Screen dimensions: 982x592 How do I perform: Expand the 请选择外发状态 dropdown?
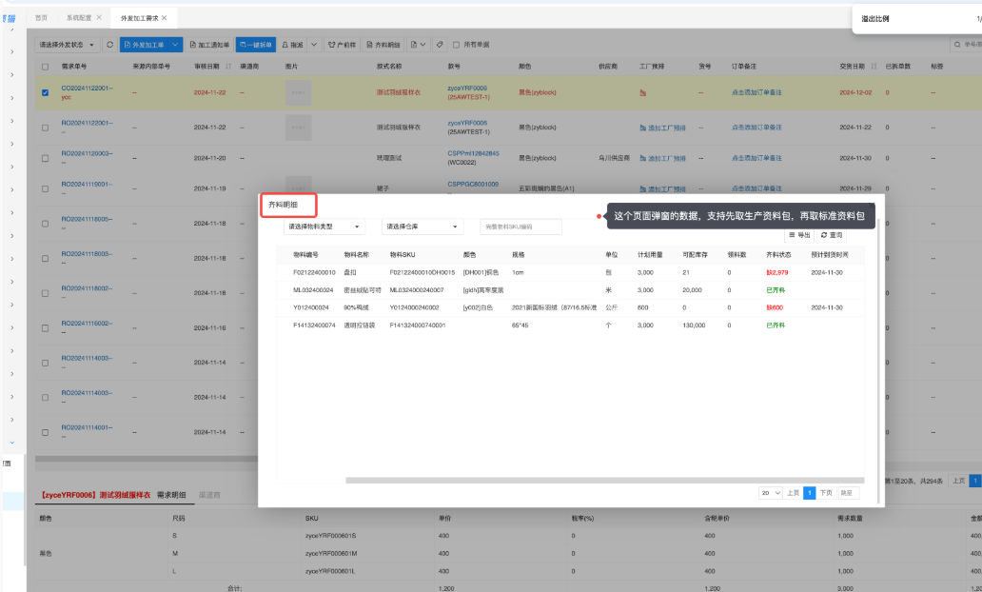tap(67, 45)
